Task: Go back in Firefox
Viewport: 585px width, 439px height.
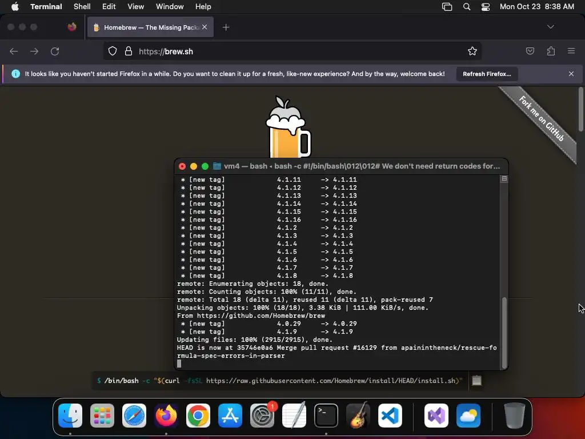Action: point(14,51)
